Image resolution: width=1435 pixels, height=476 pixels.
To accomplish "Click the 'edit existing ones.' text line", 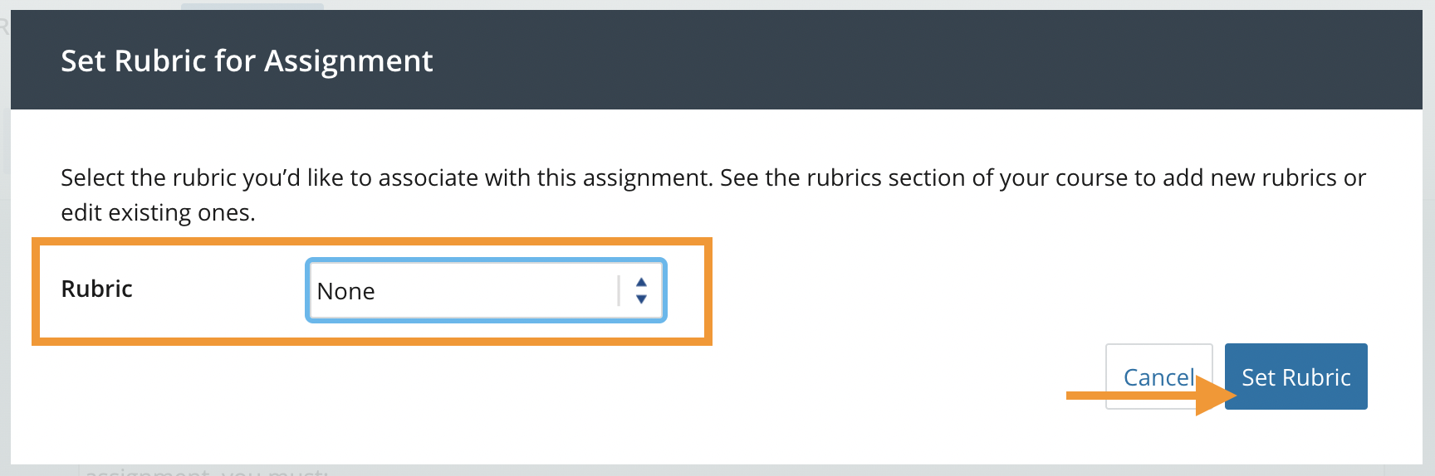I will coord(158,212).
